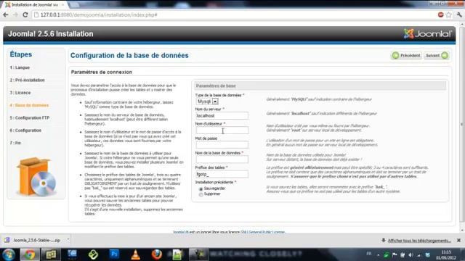Select the Supprimer radio button
Viewport: 465px width, 261px height.
201,194
